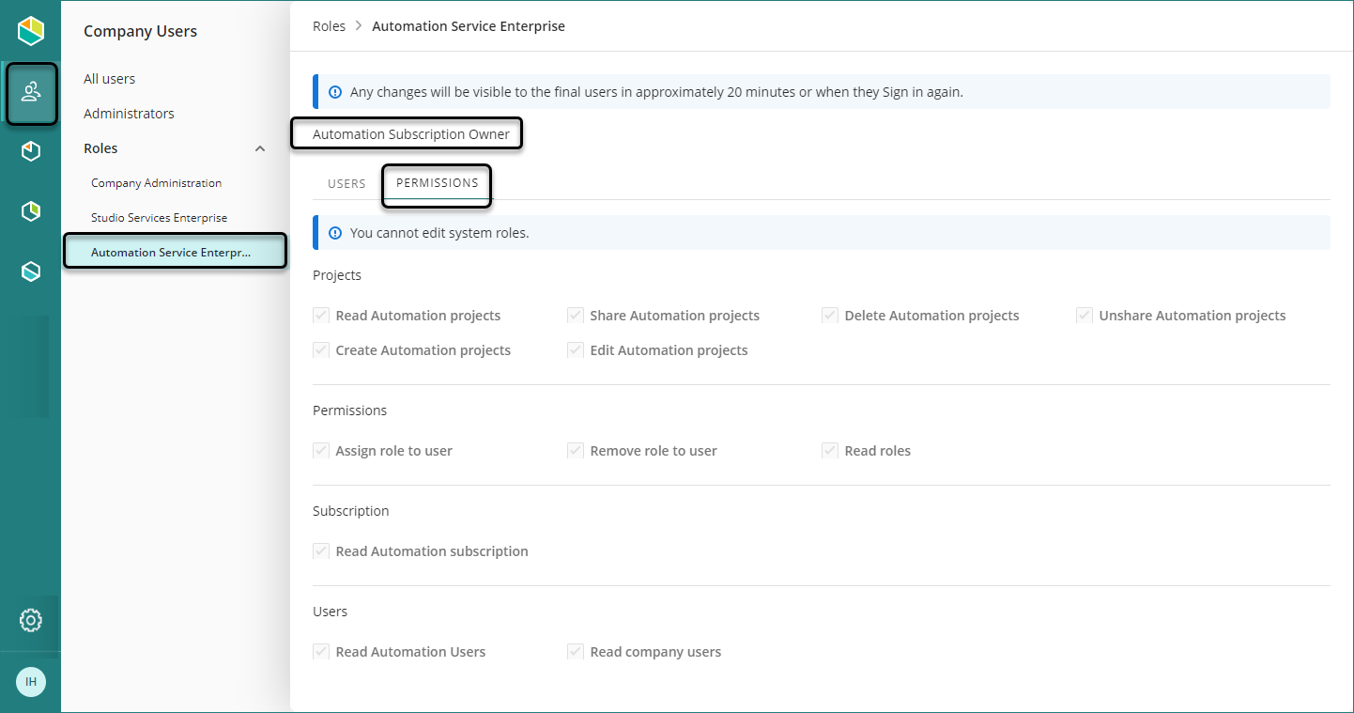Toggle Read roles checkbox
The height and width of the screenshot is (713, 1354).
pyautogui.click(x=830, y=451)
